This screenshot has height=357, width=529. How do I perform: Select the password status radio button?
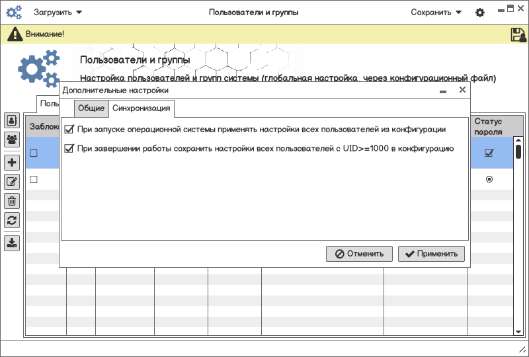[x=489, y=179]
